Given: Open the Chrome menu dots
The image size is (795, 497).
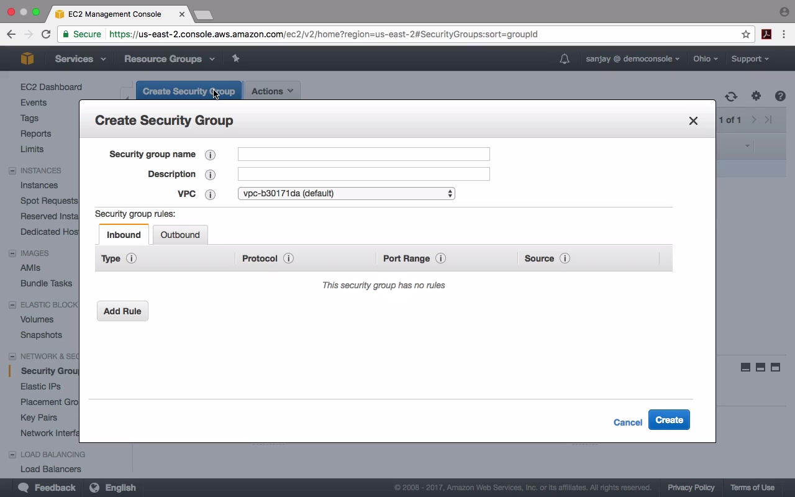Looking at the screenshot, I should coord(784,34).
